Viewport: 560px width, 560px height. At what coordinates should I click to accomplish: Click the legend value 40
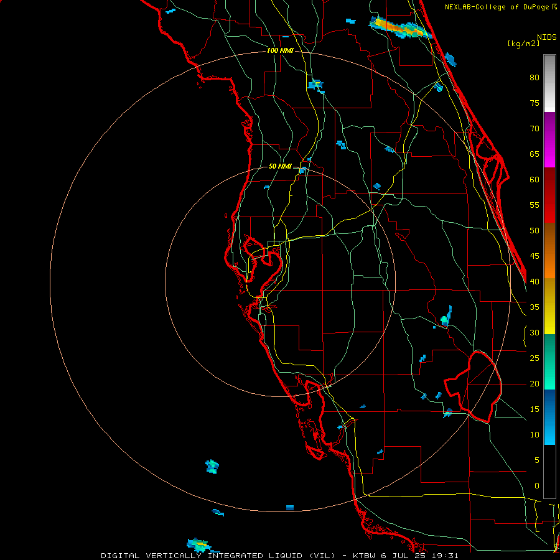(x=534, y=281)
